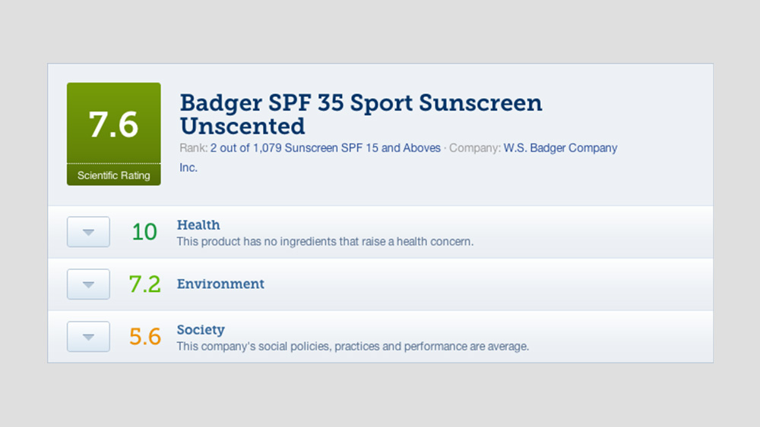This screenshot has width=760, height=427.
Task: Click the Scientific Rating label
Action: (x=113, y=175)
